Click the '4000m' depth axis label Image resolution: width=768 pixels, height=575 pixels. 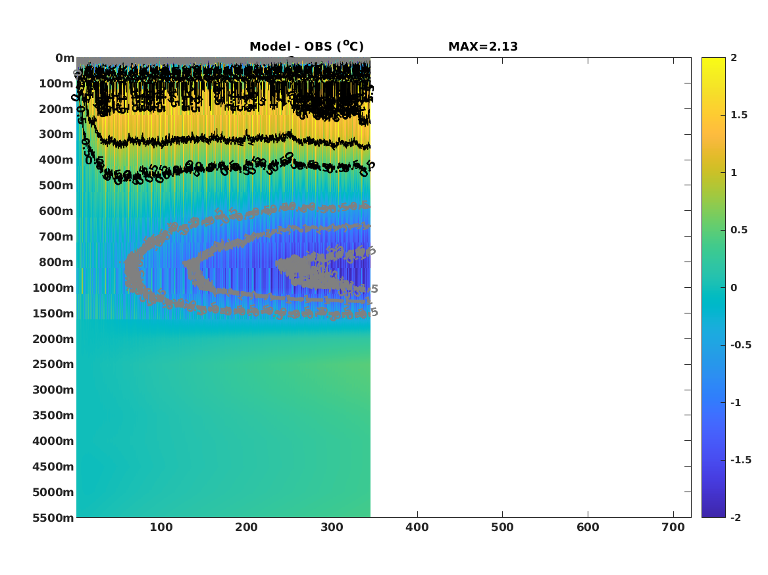click(x=53, y=441)
